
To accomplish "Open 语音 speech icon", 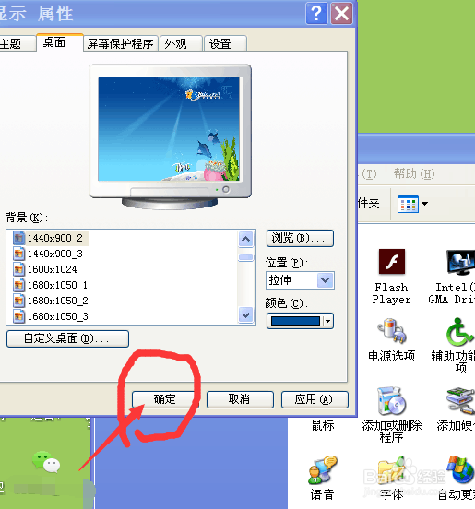I will [x=323, y=470].
